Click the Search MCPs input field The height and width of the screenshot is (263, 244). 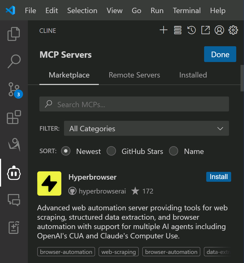(134, 104)
